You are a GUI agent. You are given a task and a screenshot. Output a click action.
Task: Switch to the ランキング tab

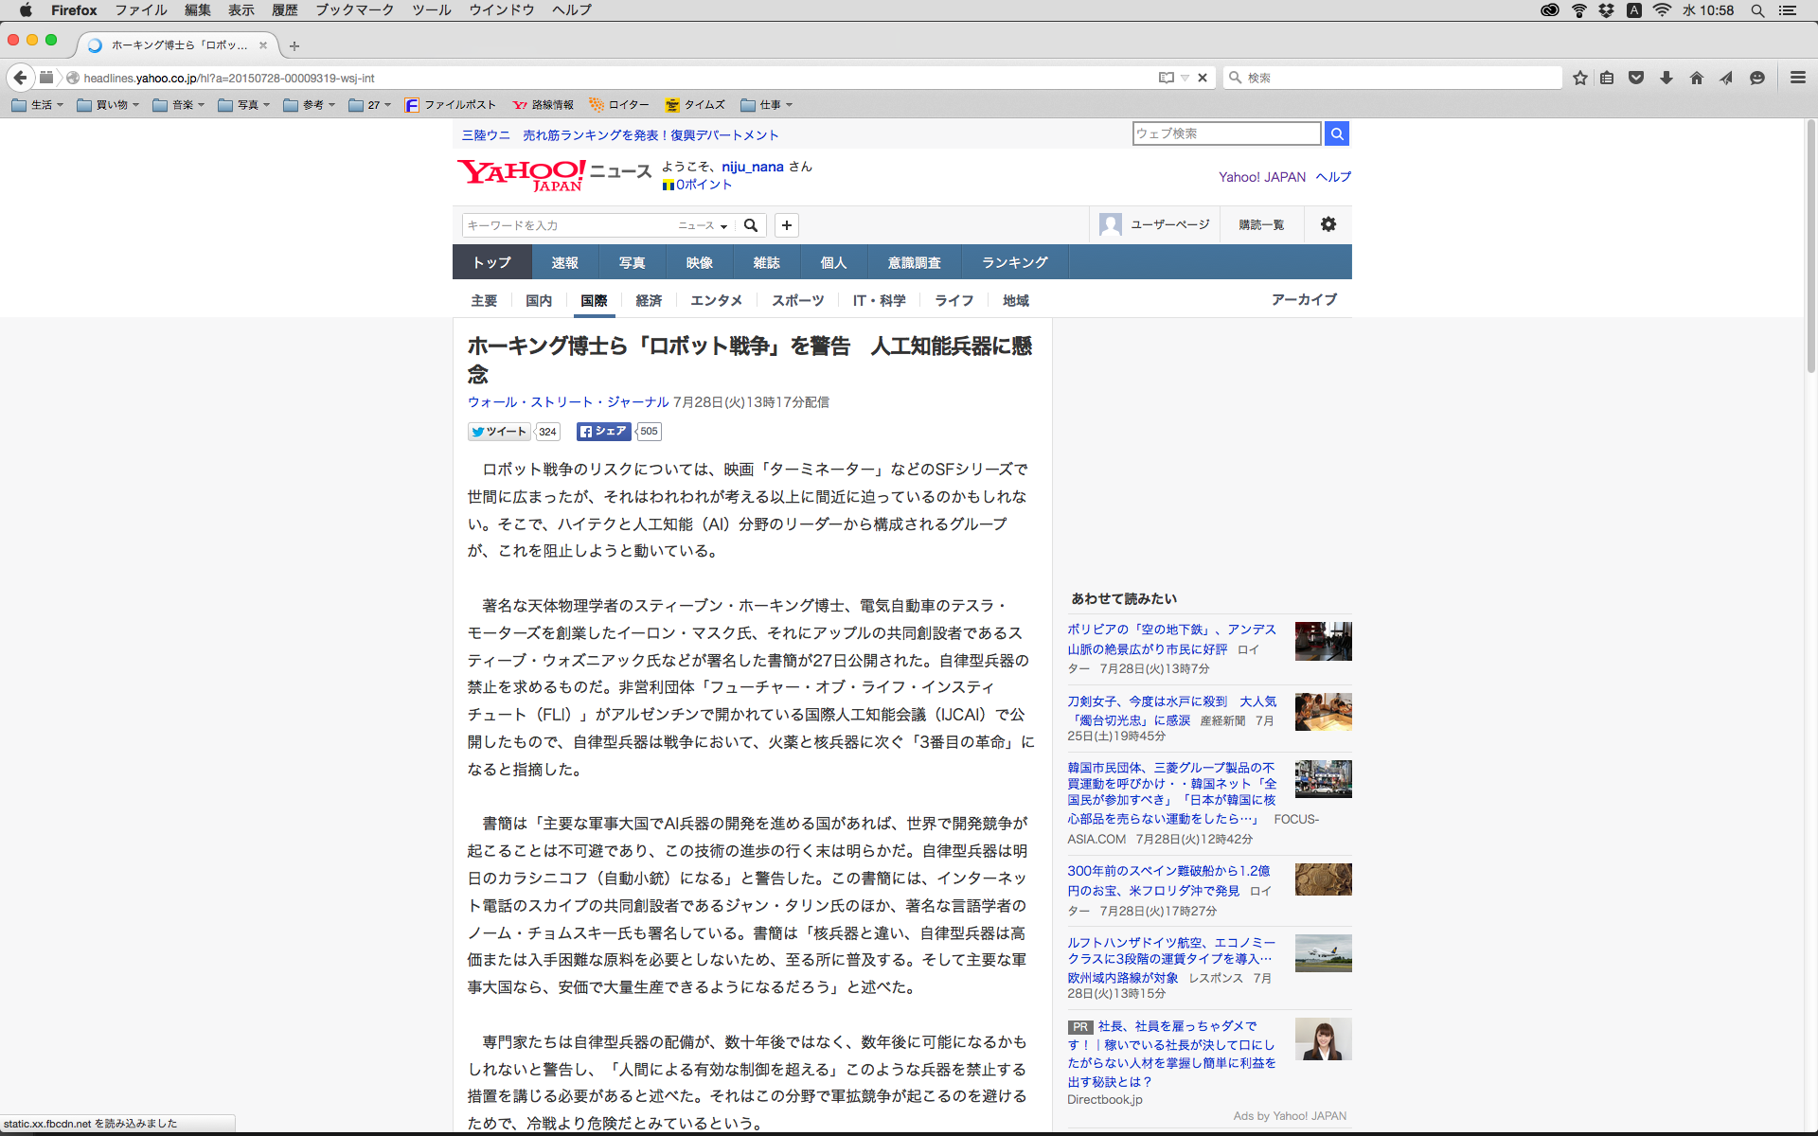coord(1014,262)
